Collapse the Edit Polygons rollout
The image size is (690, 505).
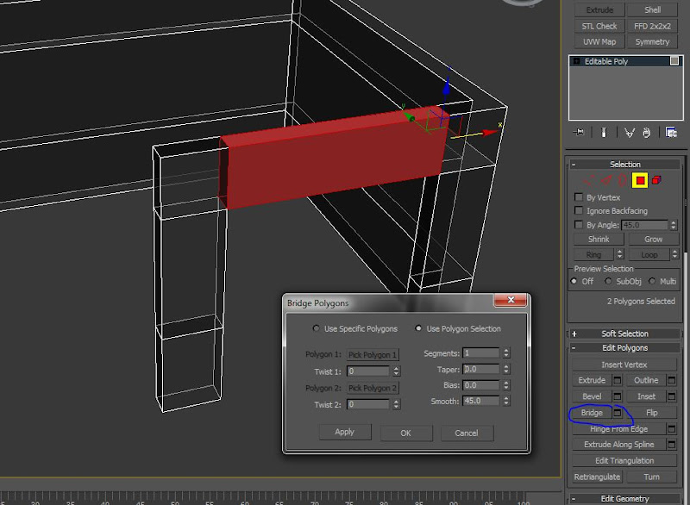point(574,347)
